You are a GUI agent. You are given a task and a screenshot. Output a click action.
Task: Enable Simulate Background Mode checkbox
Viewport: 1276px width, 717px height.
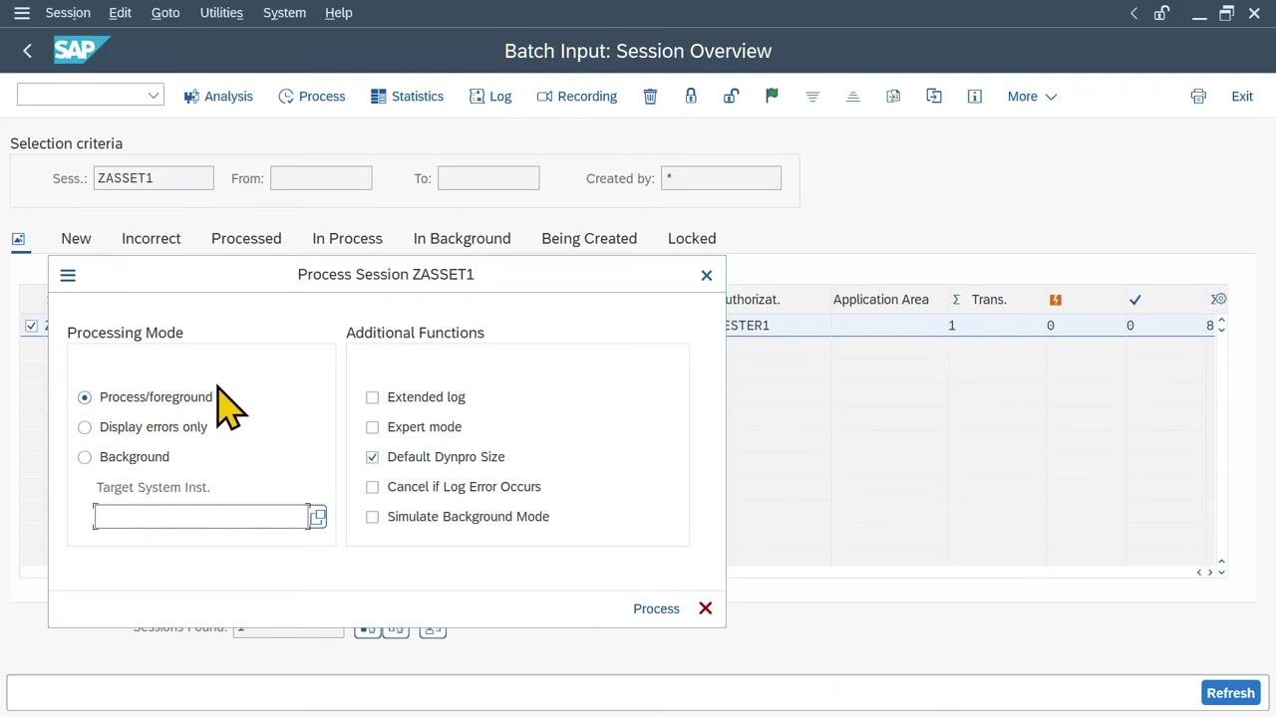point(373,517)
